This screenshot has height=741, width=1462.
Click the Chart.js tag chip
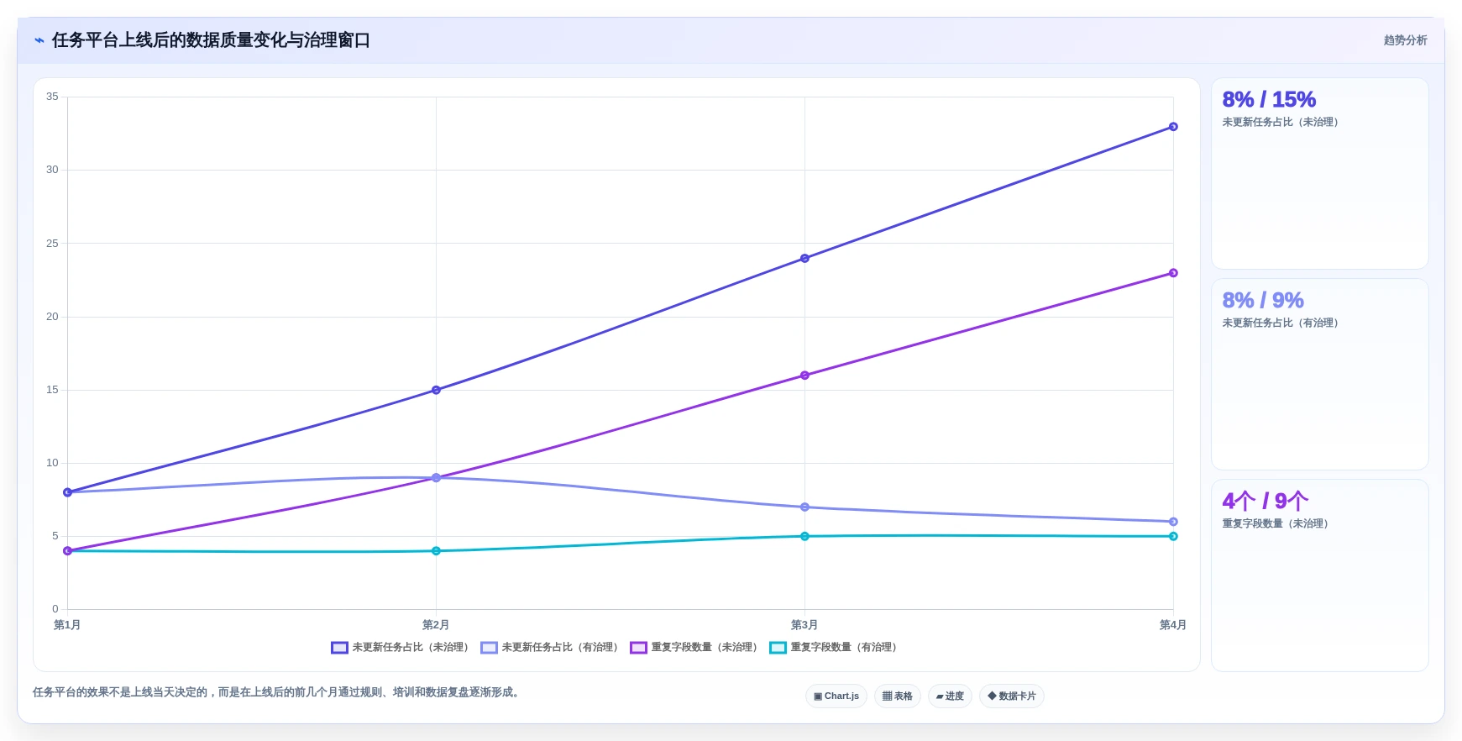point(836,696)
